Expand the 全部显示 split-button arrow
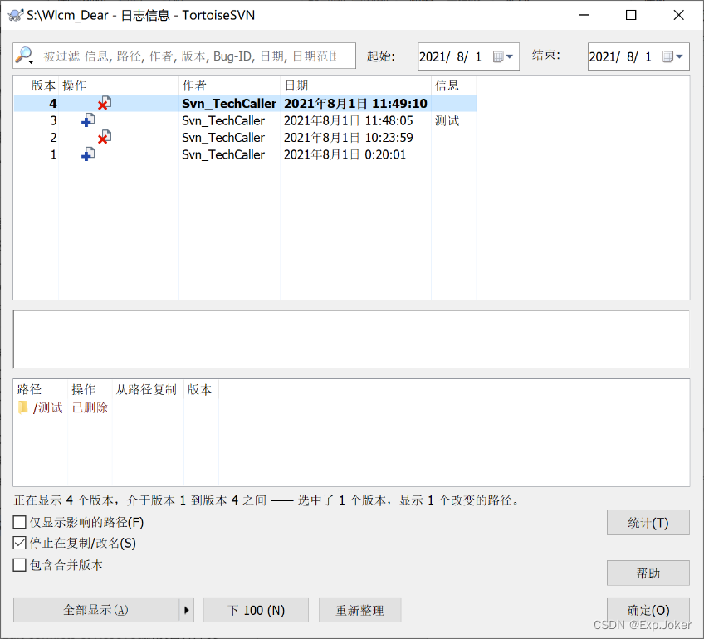 (x=186, y=610)
